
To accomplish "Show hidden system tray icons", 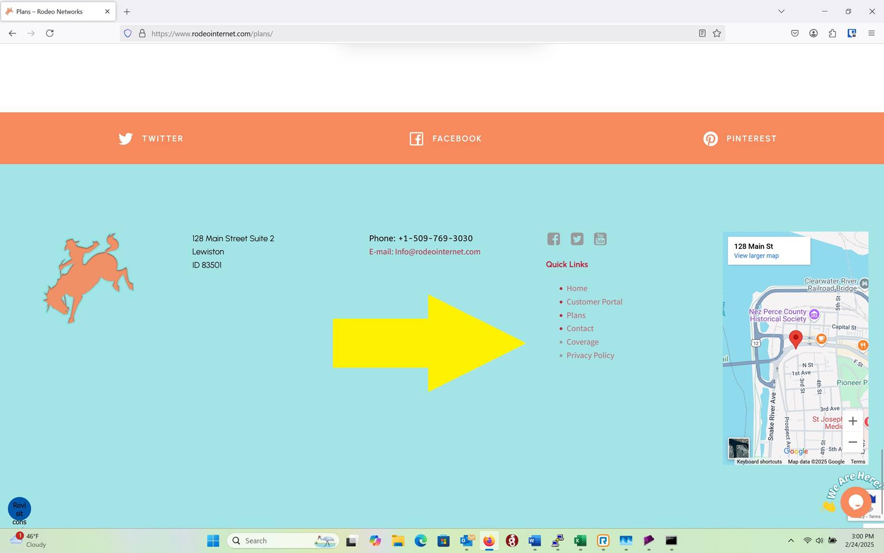I will 790,540.
